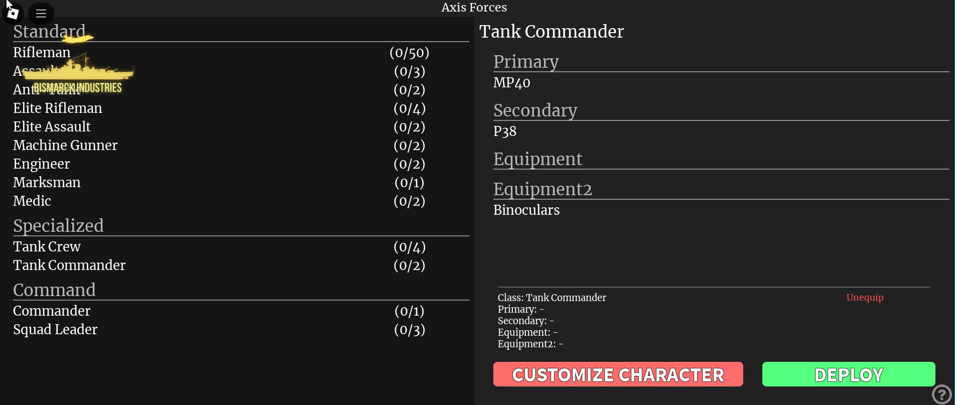Select the Rifleman class

(241, 53)
